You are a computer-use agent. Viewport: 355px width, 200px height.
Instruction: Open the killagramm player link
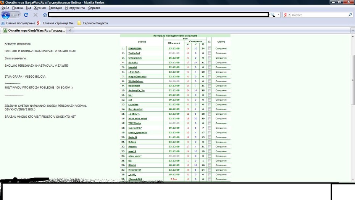tap(135, 58)
